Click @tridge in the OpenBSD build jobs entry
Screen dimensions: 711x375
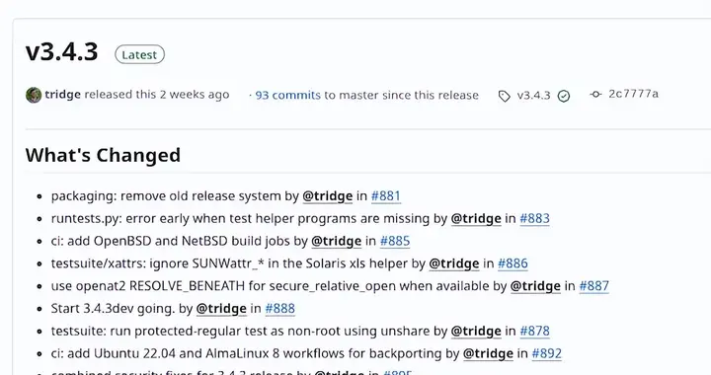pos(337,241)
